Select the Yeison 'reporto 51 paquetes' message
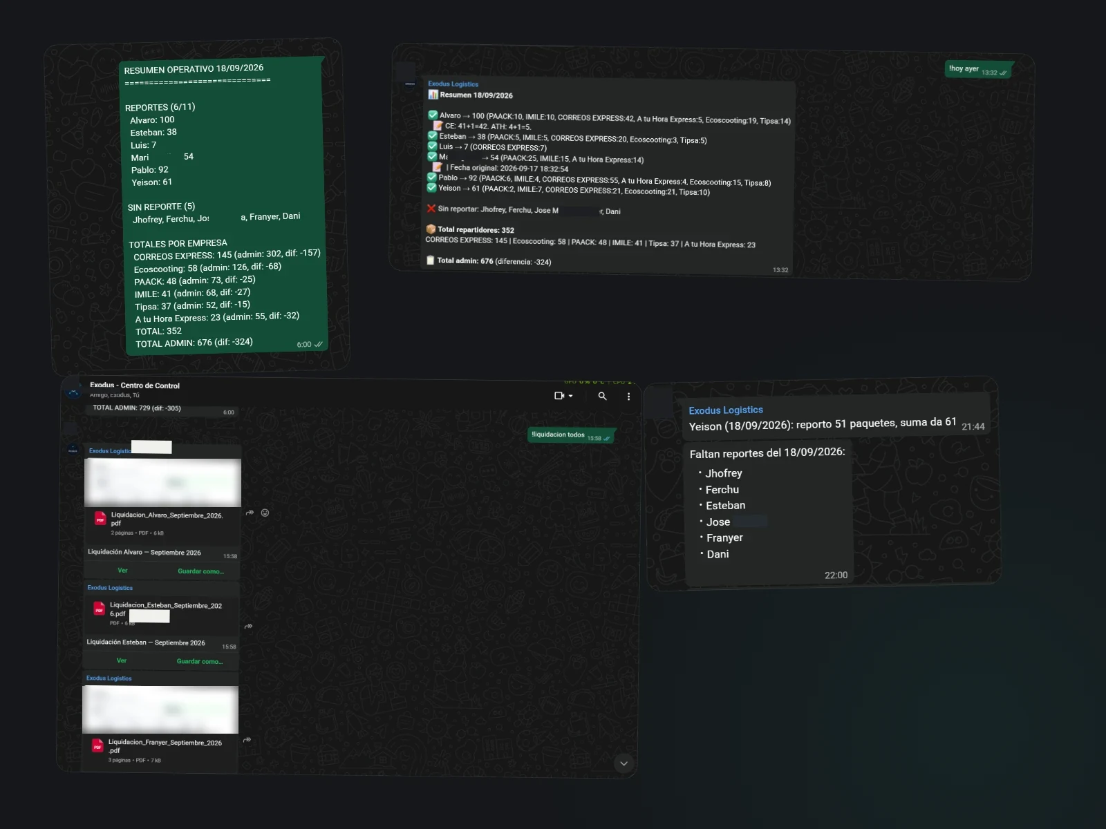 pyautogui.click(x=823, y=424)
